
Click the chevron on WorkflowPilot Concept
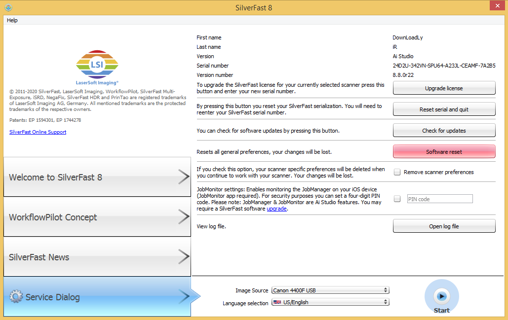(184, 216)
